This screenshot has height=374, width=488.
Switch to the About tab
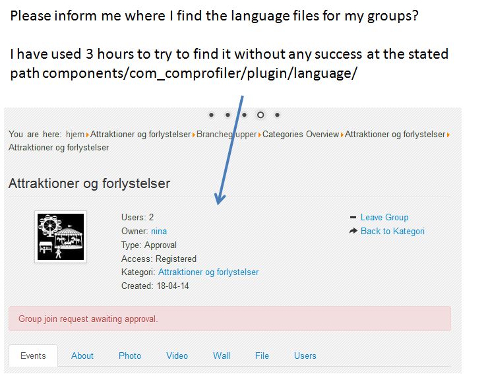[x=82, y=356]
